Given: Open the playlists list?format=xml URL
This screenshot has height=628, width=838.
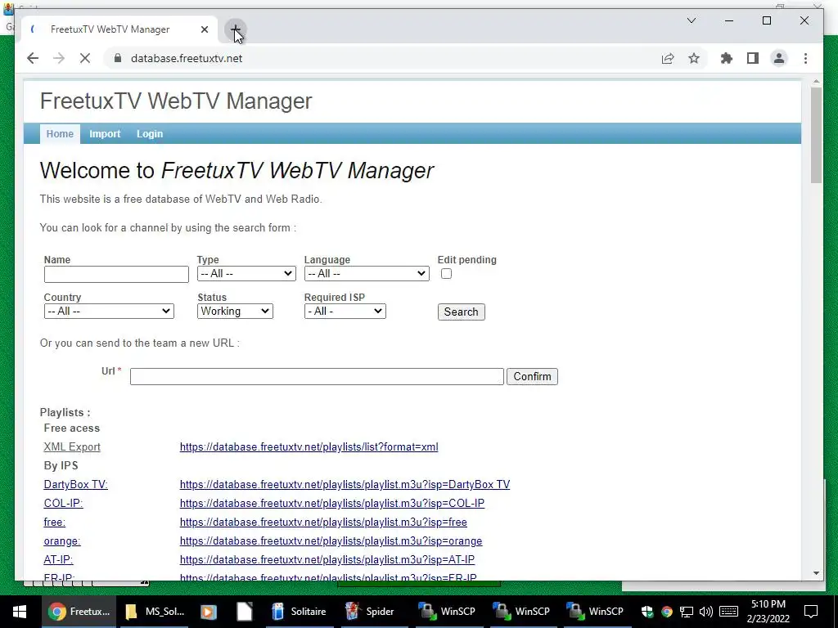Looking at the screenshot, I should coord(309,447).
